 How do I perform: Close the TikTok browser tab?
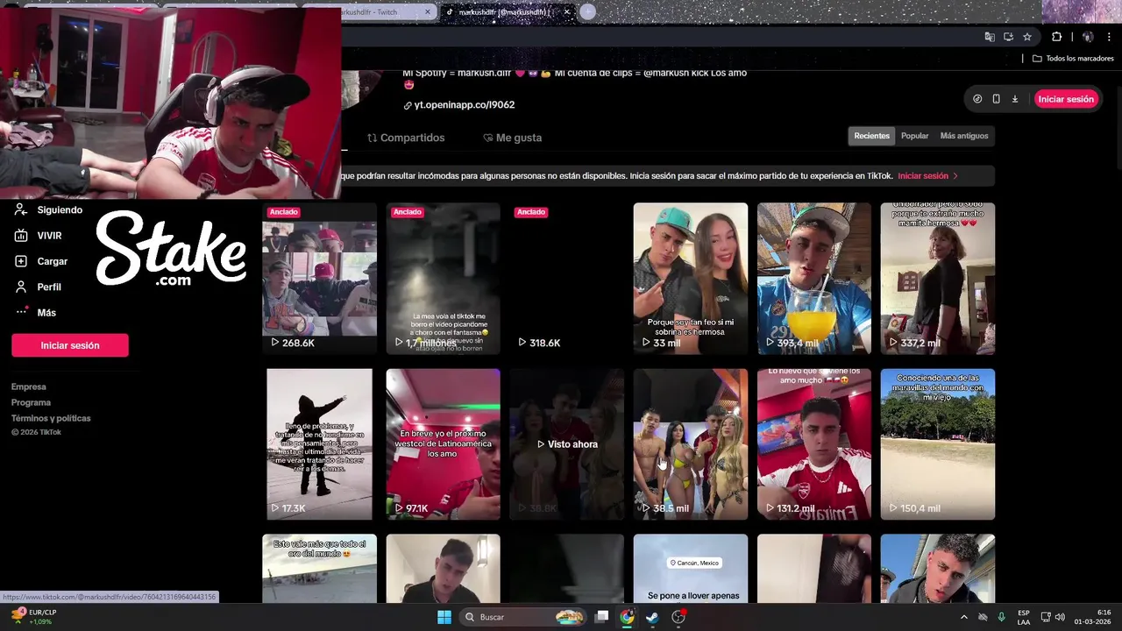(x=567, y=12)
